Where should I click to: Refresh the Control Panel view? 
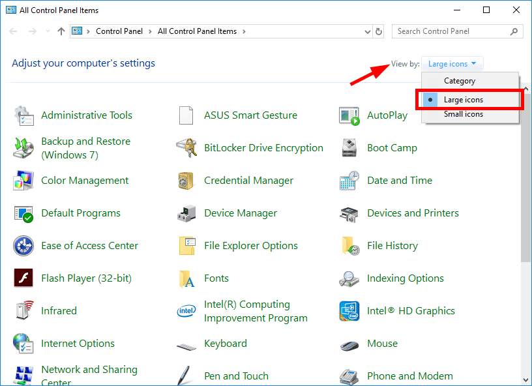coord(378,31)
